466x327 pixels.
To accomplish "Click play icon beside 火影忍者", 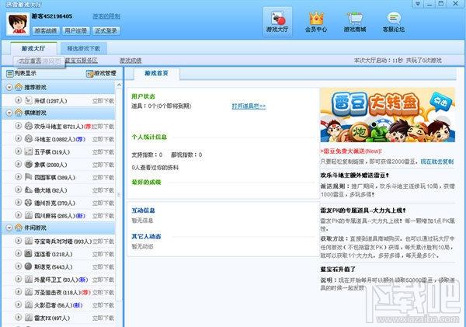I will [x=19, y=304].
